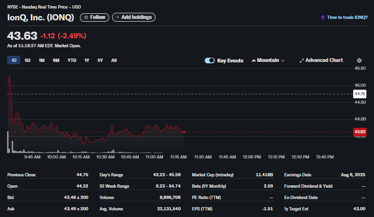Click the plus icon in Add holdings

click(118, 17)
